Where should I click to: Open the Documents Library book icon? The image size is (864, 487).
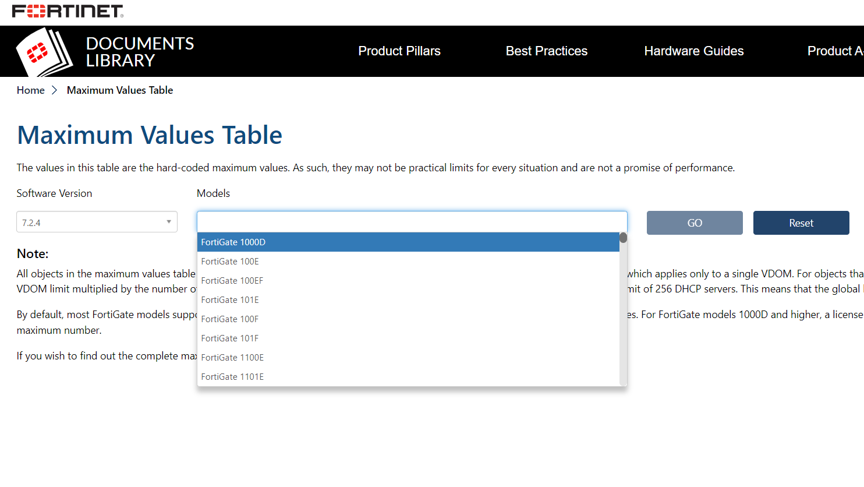point(44,52)
